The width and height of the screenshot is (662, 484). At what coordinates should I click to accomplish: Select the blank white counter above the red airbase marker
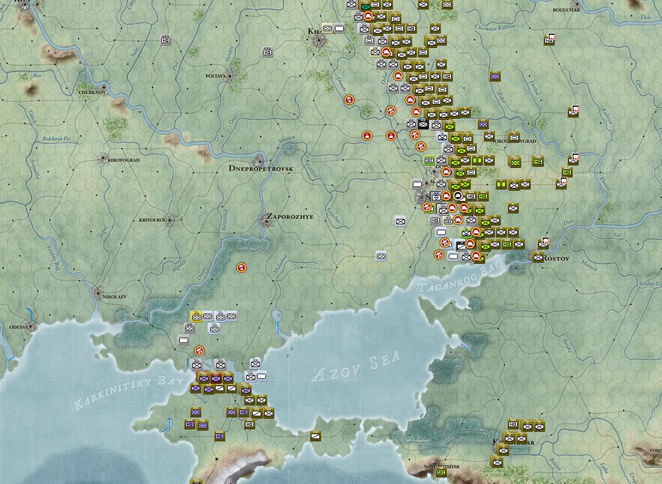pyautogui.click(x=183, y=340)
